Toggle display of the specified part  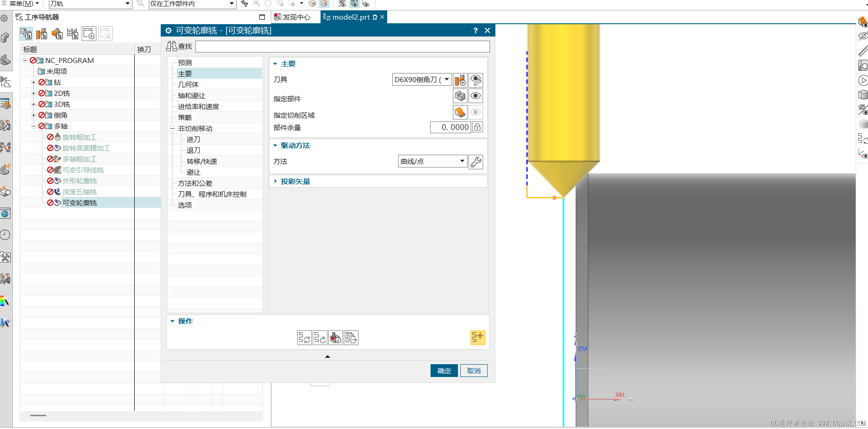pos(476,96)
